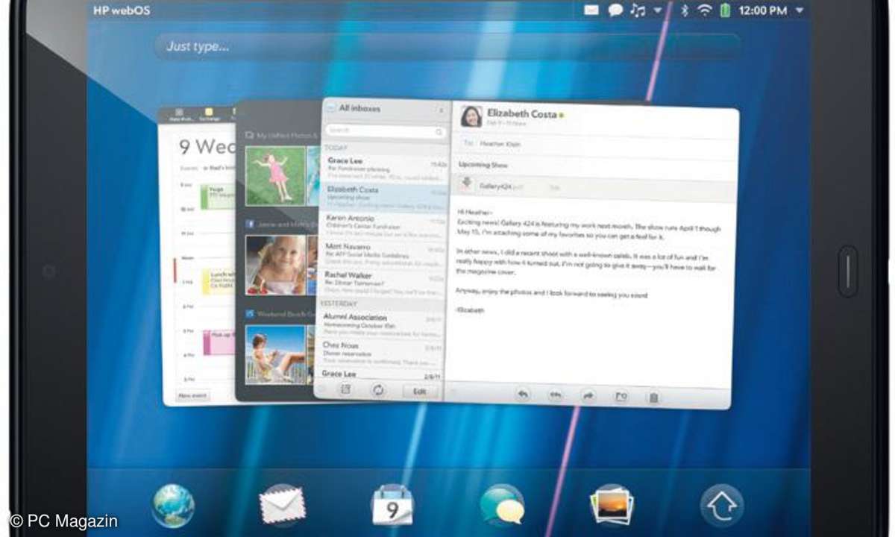Select the Calendar card showing 9 Wed
Image resolution: width=895 pixels, height=537 pixels.
(x=196, y=255)
